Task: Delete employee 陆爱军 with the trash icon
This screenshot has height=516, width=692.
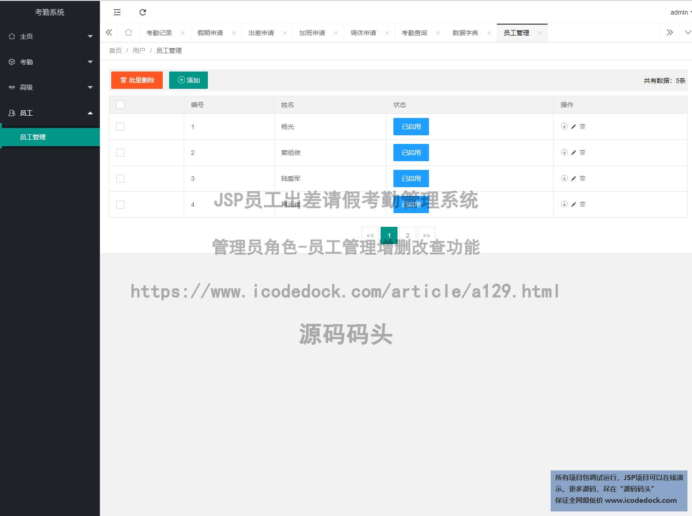Action: pyautogui.click(x=583, y=179)
